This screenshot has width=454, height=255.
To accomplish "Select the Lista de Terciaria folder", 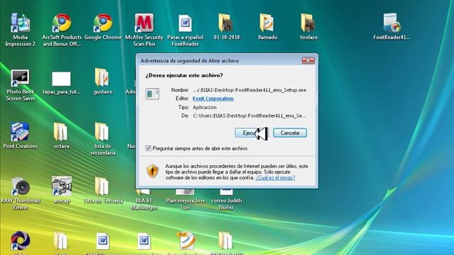I will [103, 190].
